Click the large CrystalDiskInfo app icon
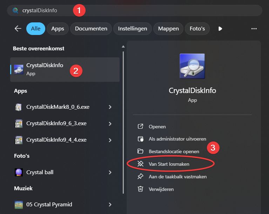Image resolution: width=269 pixels, height=214 pixels. pyautogui.click(x=192, y=66)
